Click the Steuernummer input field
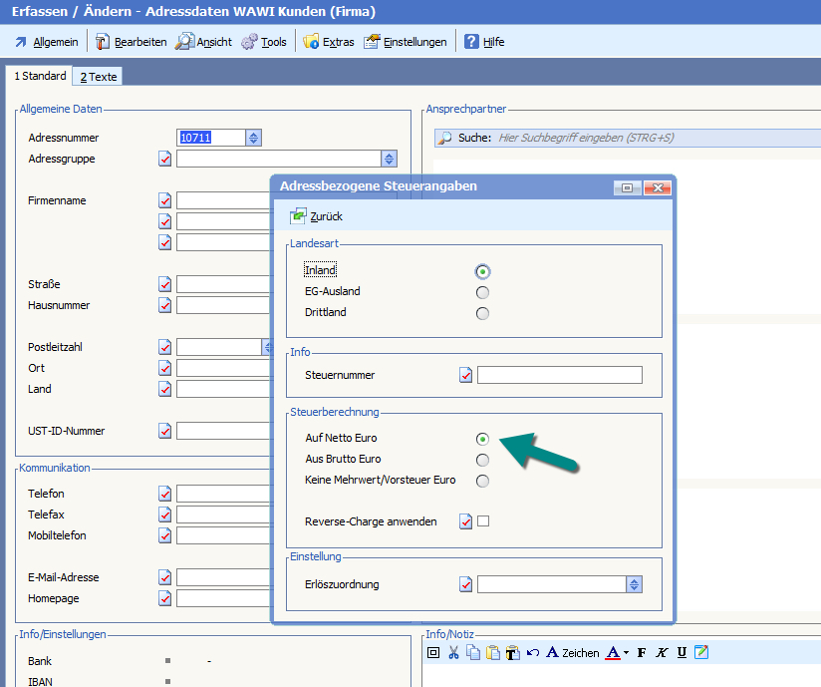 coord(559,375)
